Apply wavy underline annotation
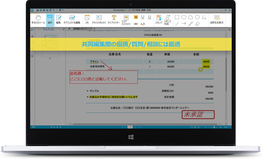Image resolution: width=263 pixels, height=159 pixels. click(149, 17)
